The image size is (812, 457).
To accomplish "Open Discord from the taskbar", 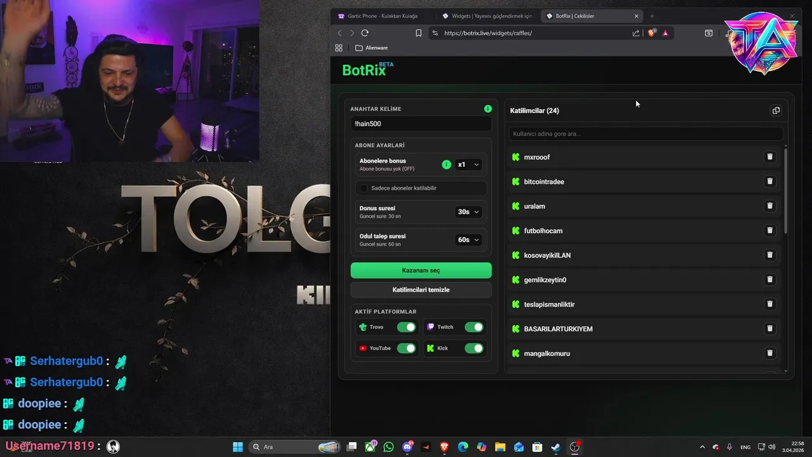I will pyautogui.click(x=407, y=447).
